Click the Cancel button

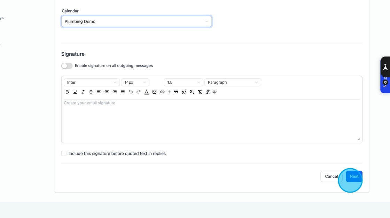(331, 177)
